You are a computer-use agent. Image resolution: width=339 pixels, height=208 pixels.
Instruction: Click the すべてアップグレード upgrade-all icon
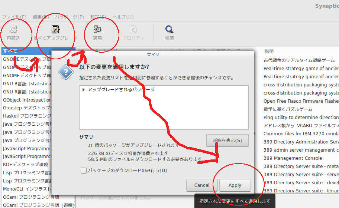pos(55,29)
